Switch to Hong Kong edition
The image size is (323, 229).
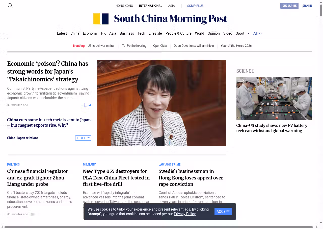(x=124, y=6)
